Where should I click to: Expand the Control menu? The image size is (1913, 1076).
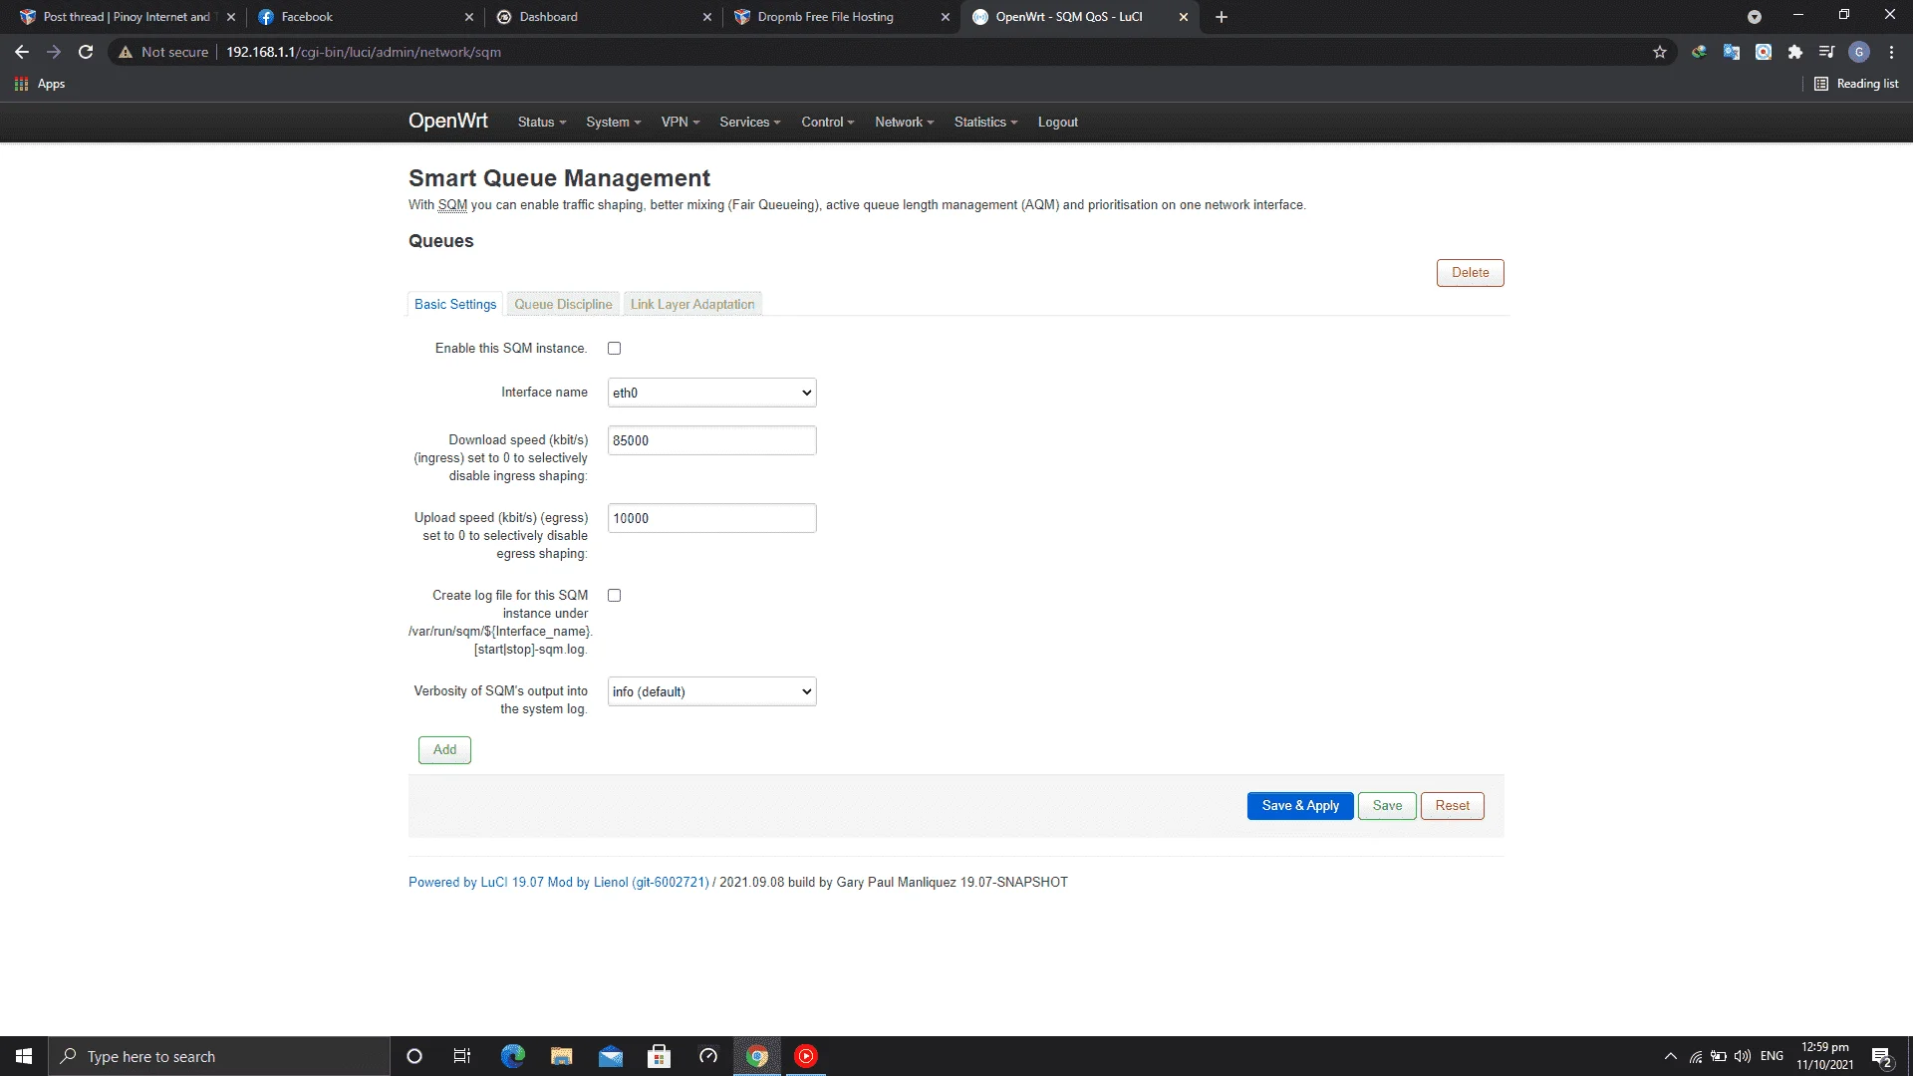point(828,122)
